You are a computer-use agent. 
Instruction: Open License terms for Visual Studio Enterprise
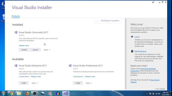coord(24,77)
